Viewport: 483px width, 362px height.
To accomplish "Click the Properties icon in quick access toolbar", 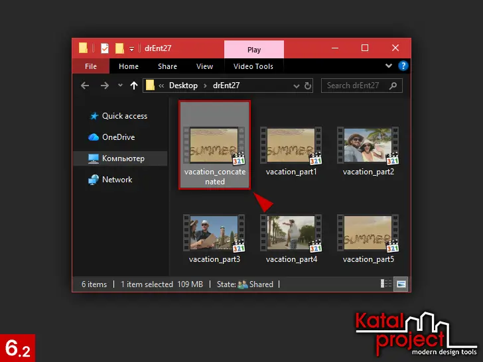I will coord(105,48).
